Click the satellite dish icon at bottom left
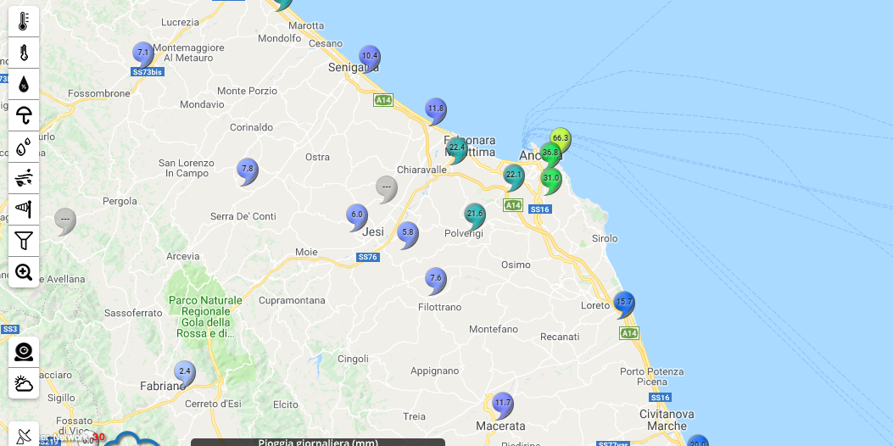Screen dimensions: 893x446 pos(24,436)
